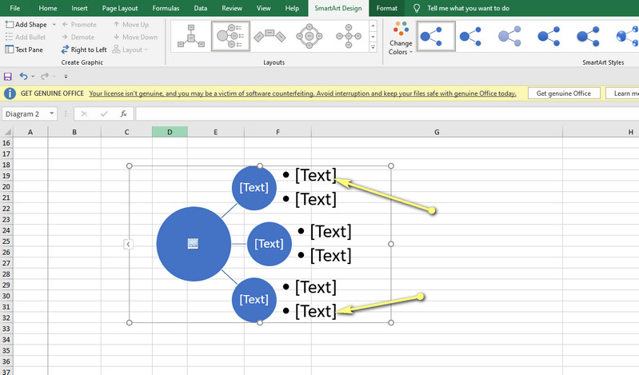
Task: Choose the diamond process layout thumbnail
Action: pyautogui.click(x=270, y=36)
